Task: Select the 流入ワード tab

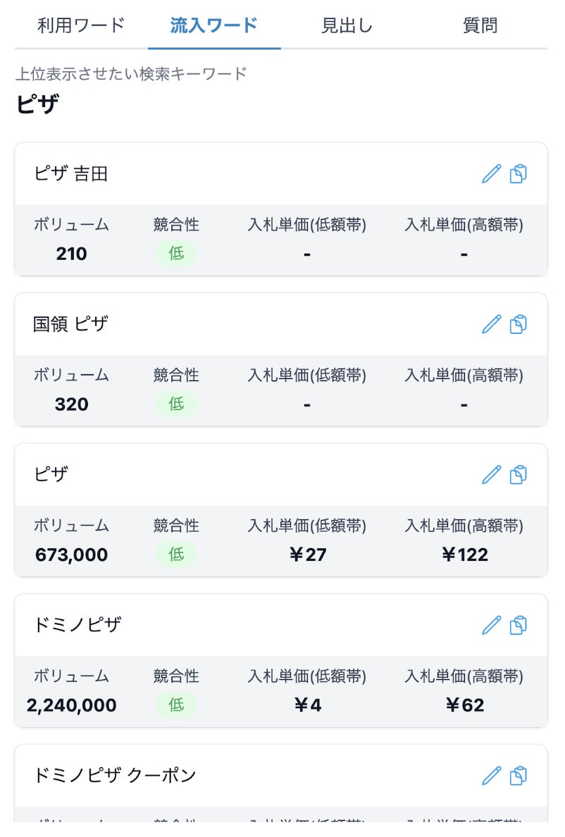Action: coord(214,26)
